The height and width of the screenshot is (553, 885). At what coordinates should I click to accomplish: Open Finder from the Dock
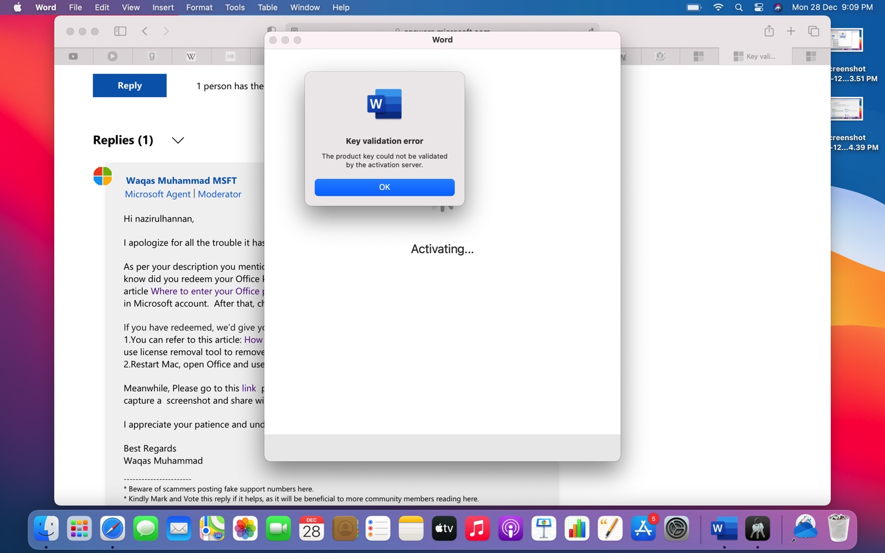coord(46,528)
